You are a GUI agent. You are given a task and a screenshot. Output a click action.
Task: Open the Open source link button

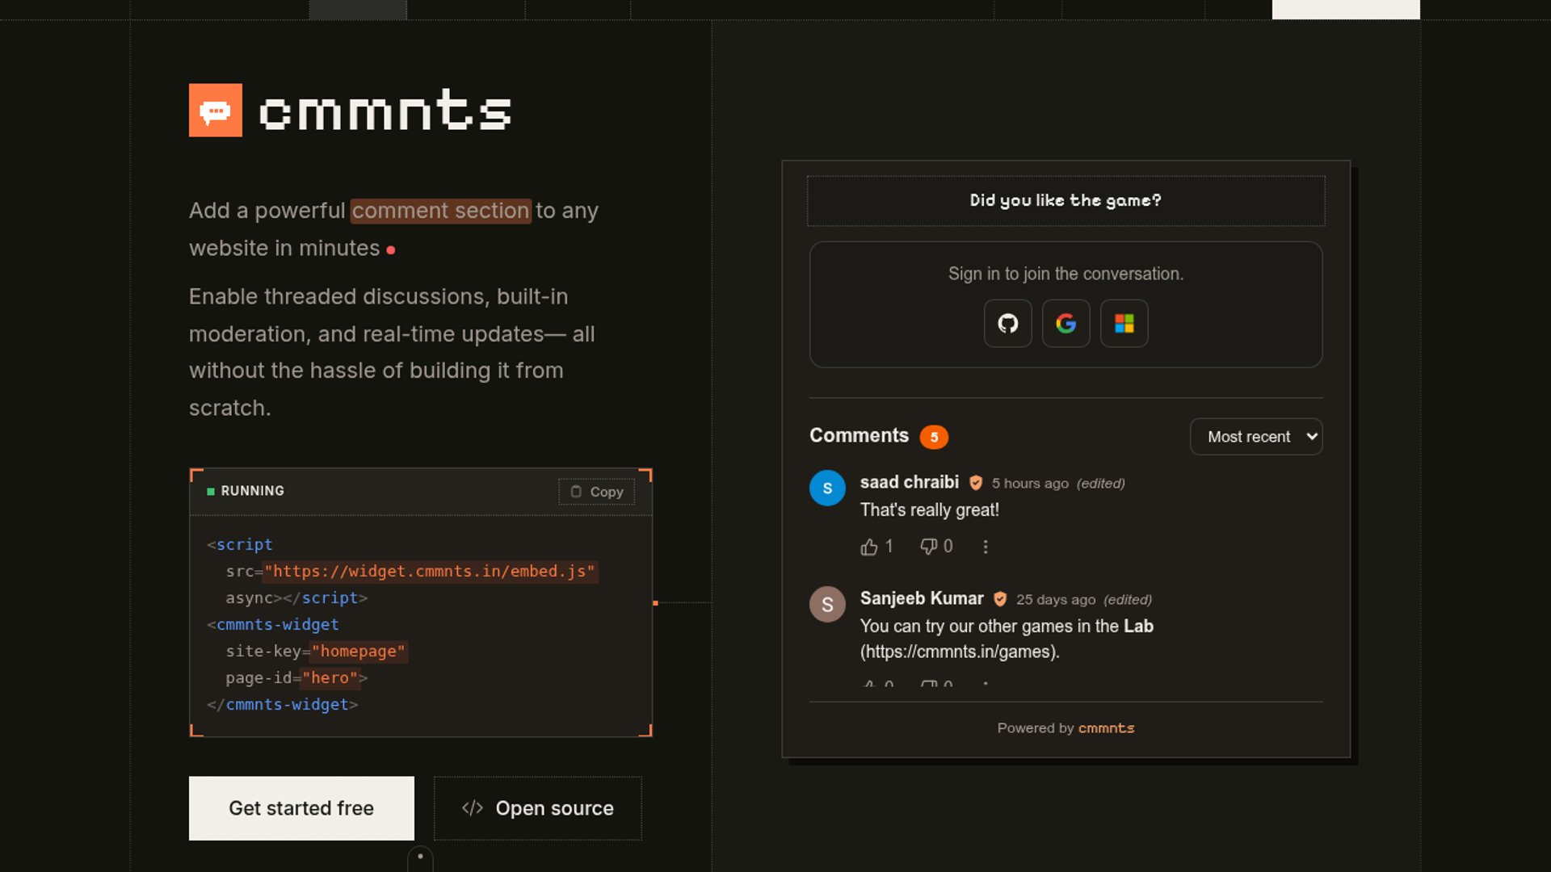538,808
